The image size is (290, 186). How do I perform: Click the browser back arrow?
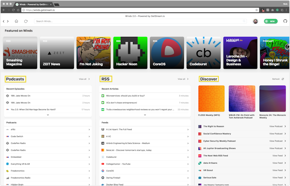point(4,10)
